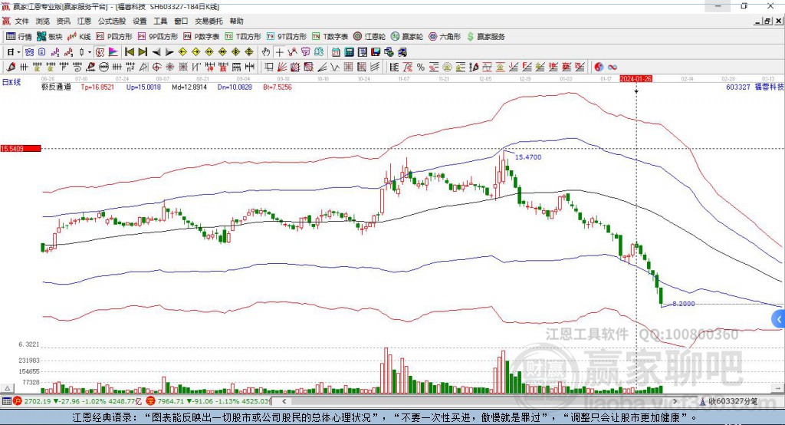Click the 2024-01-26 date marker
785x425 pixels.
pos(636,79)
